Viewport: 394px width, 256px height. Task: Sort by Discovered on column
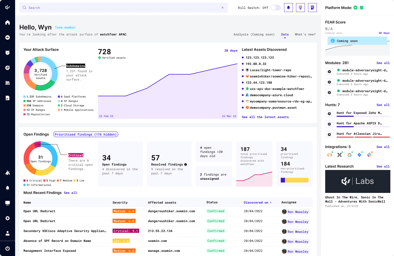pos(258,203)
